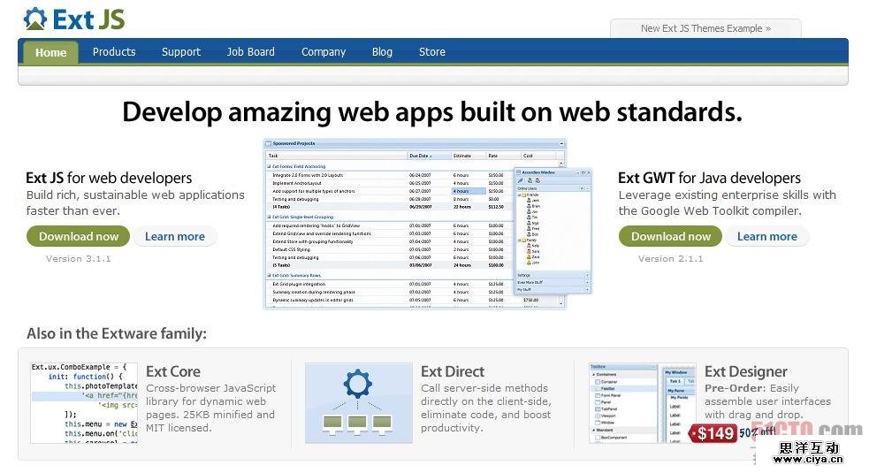Click 'Also in the Extware family:' heading
The height and width of the screenshot is (473, 869).
pyautogui.click(x=117, y=333)
